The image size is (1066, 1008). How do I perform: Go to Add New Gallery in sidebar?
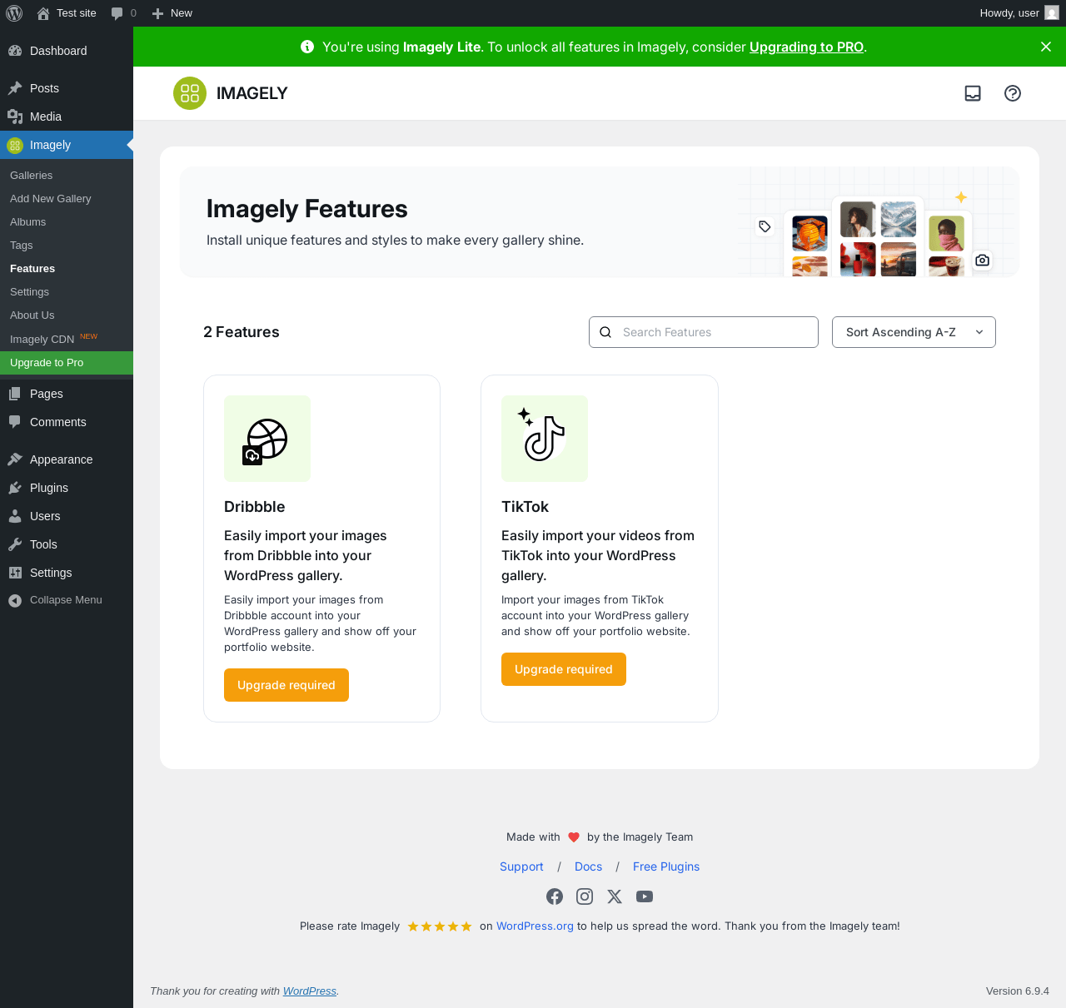tap(51, 199)
